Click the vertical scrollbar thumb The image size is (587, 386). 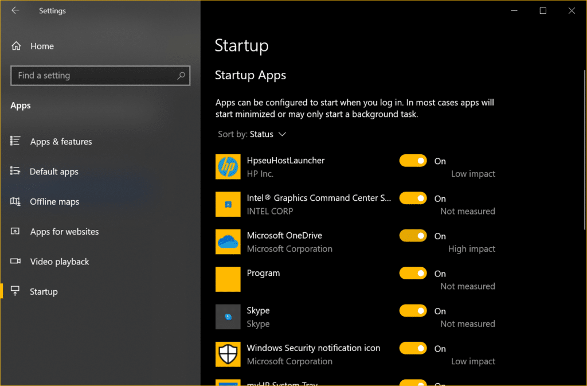(585, 150)
